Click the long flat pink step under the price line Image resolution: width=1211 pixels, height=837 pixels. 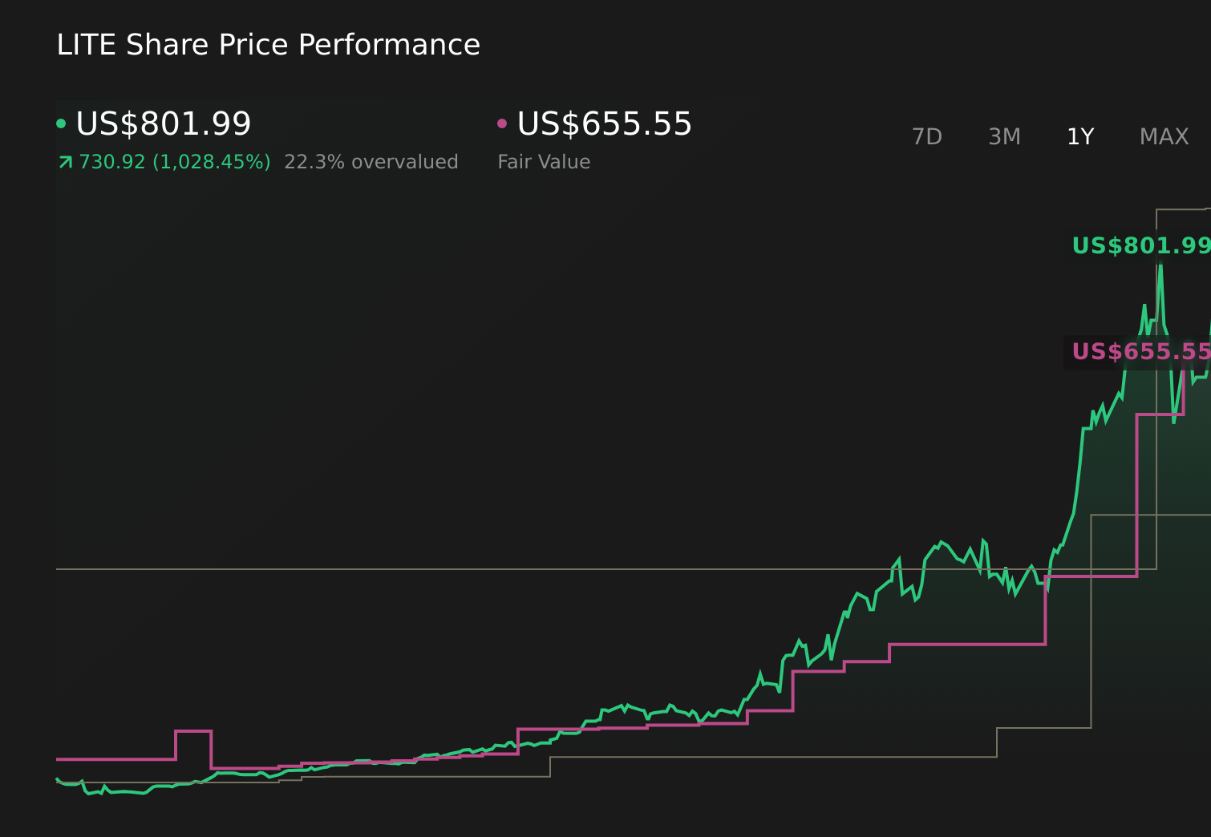pos(966,644)
